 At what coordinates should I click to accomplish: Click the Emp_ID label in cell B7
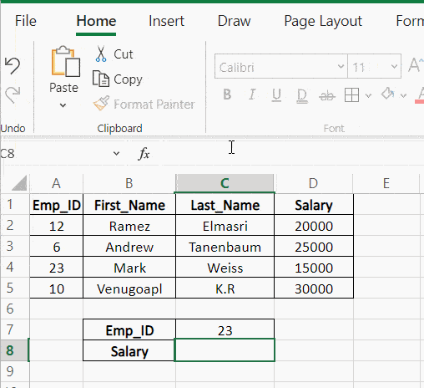pos(129,330)
